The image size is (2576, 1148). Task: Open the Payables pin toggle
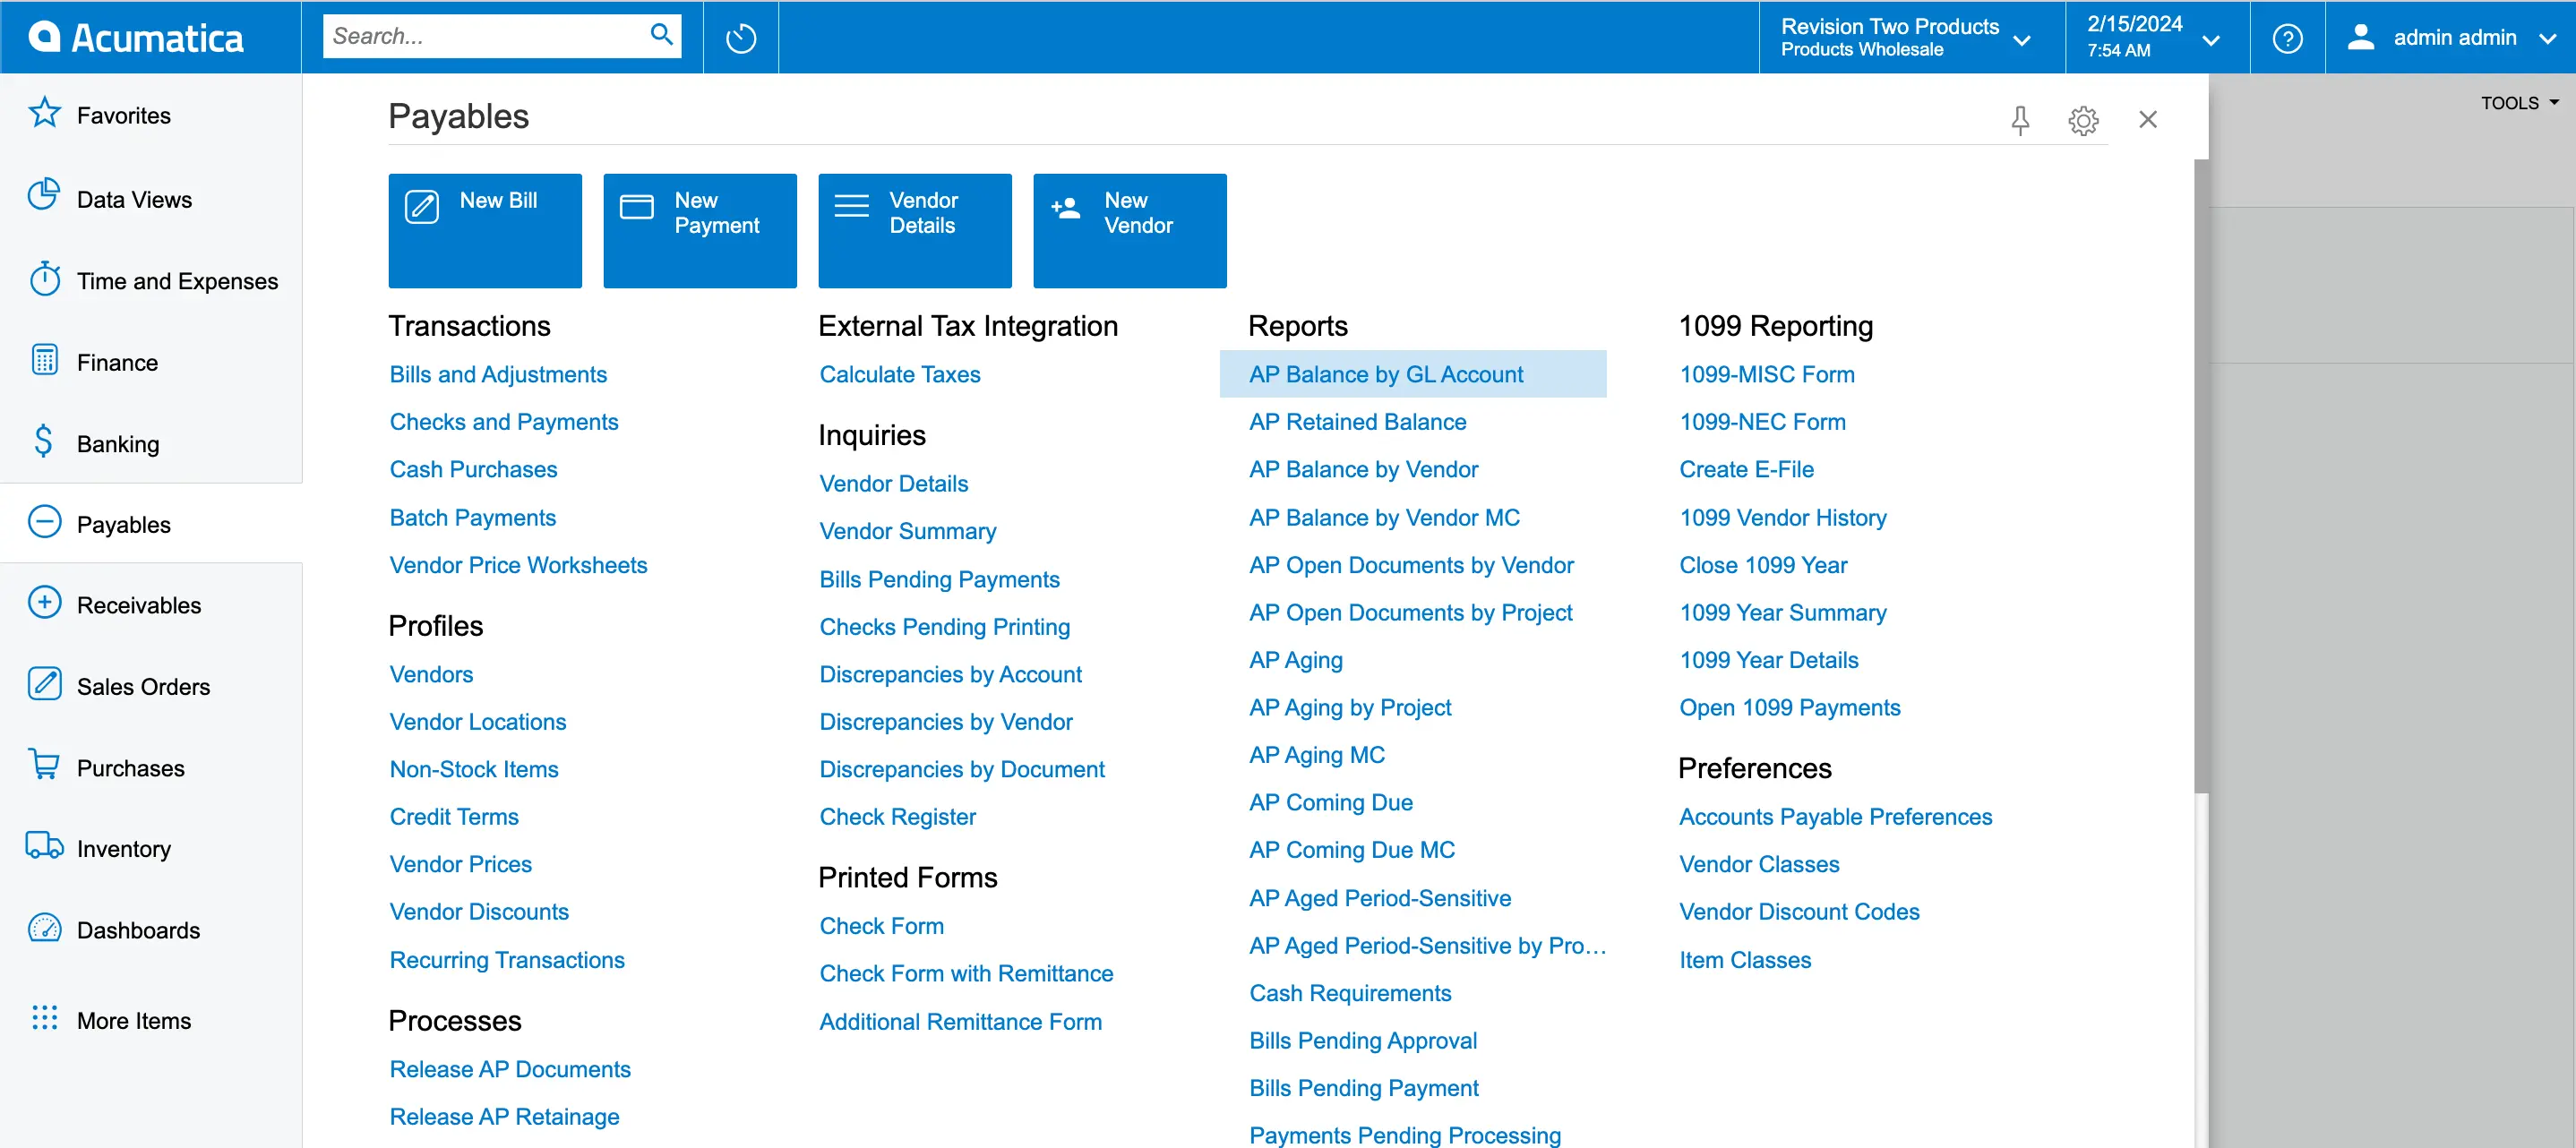click(2019, 116)
